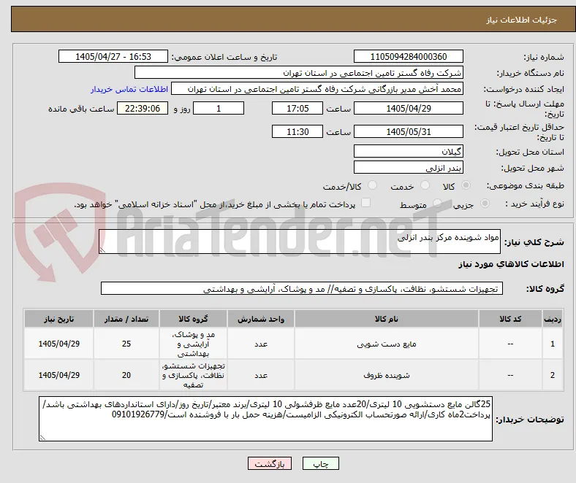This screenshot has height=483, width=576.
Task: Click the چاپ print button
Action: point(321,463)
